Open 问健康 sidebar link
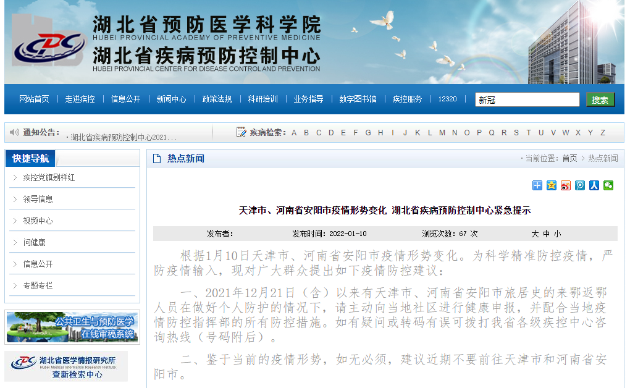630x388 pixels. point(34,242)
